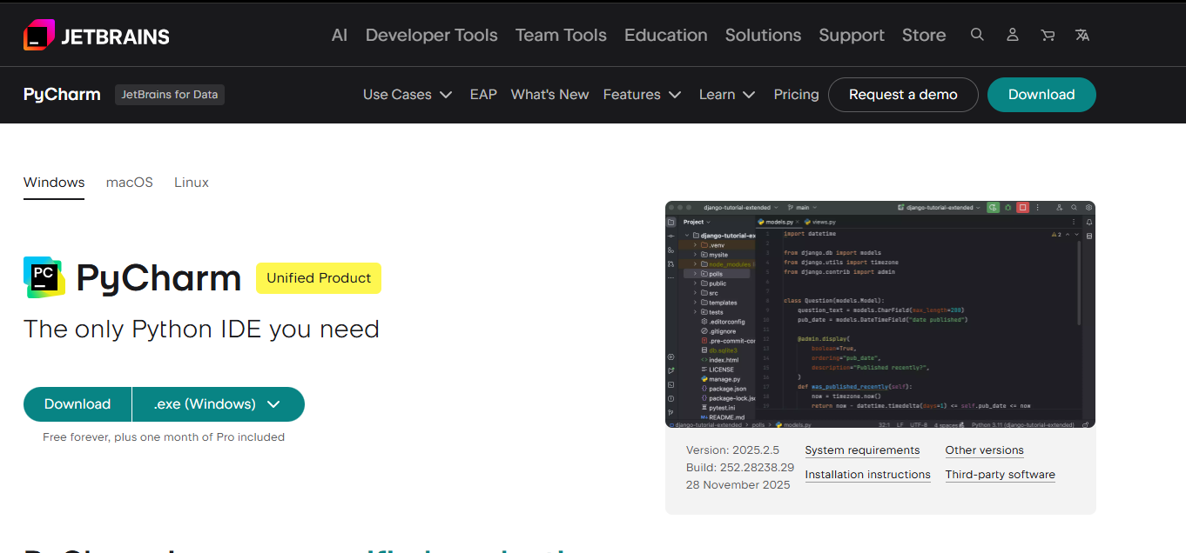Open the .exe (Windows) installer dropdown
This screenshot has height=553, width=1186.
pos(218,404)
